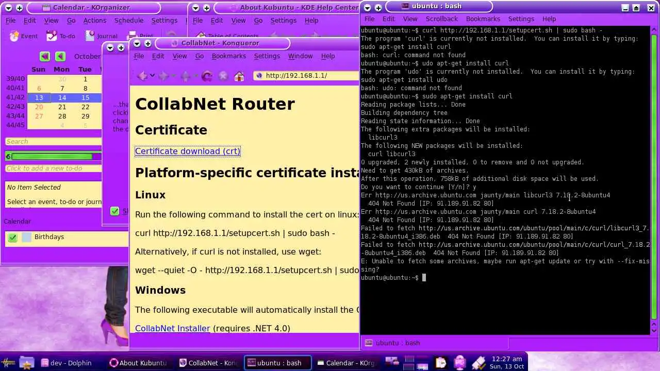
Task: Select day 14 in calendar navigator
Action: point(62,97)
